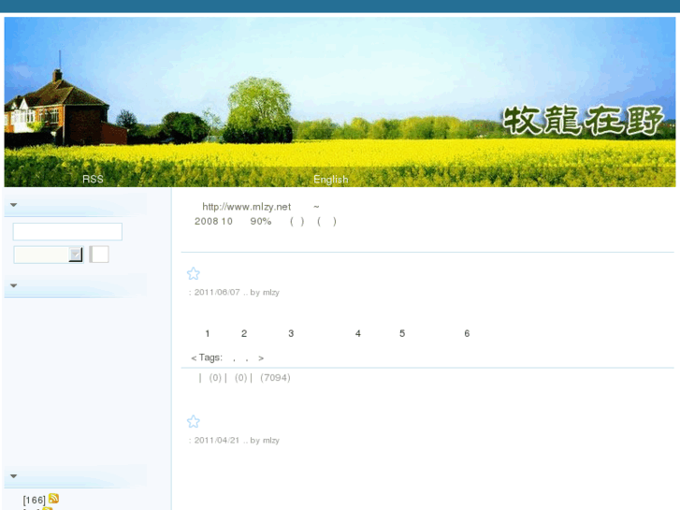
Task: Open the RSS feed icon next to [166]
Action: tap(53, 498)
